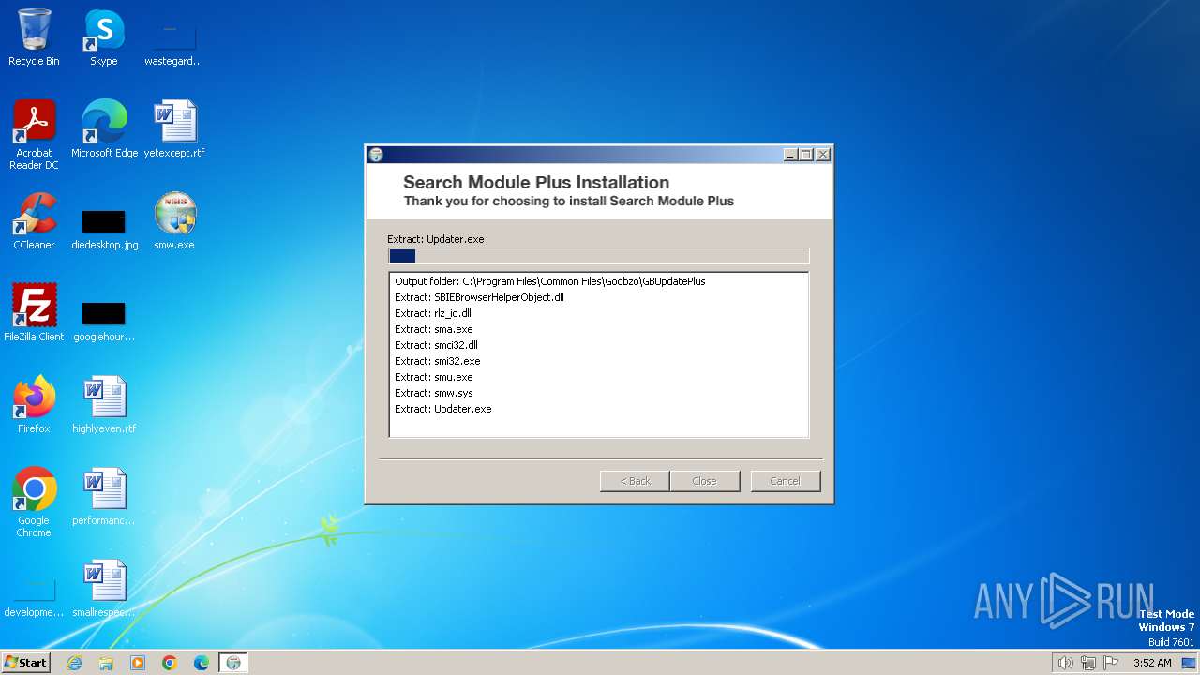Select the 'Output folder' log line

tap(550, 281)
